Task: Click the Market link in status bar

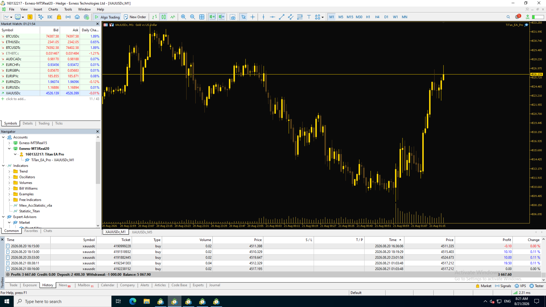Action: click(x=484, y=286)
